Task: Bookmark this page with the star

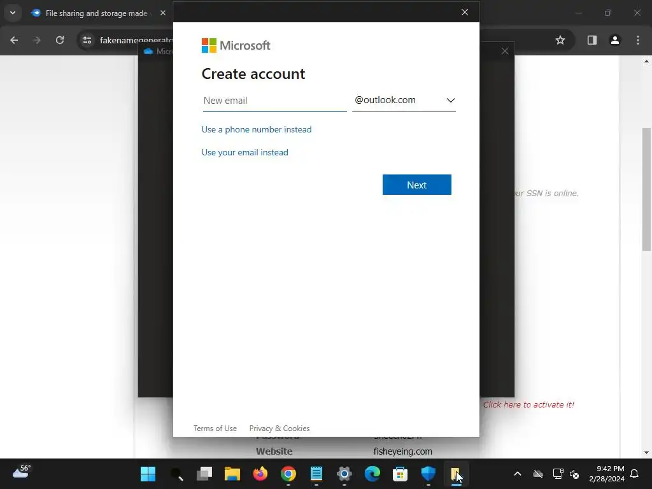Action: tap(560, 40)
